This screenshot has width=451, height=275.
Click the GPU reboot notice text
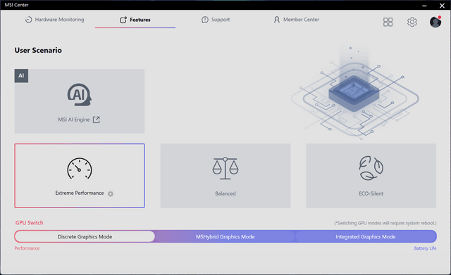[x=385, y=223]
